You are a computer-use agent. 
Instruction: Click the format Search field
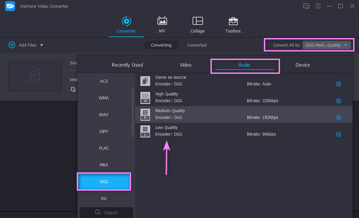[106, 213]
